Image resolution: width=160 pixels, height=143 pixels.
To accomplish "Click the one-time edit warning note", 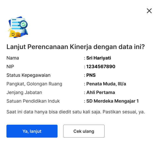I will pyautogui.click(x=76, y=112).
